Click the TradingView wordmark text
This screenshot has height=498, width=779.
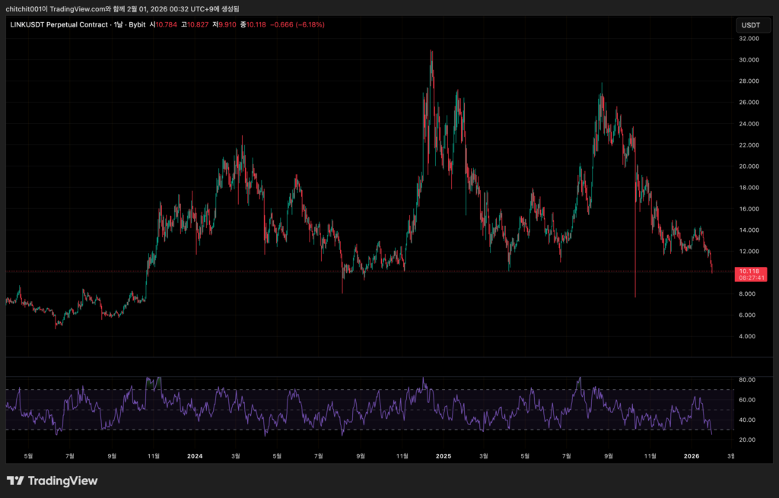tap(62, 481)
